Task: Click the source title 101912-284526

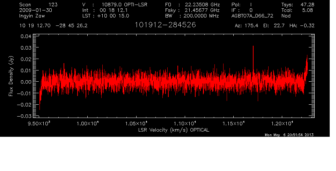Action: tap(165, 25)
